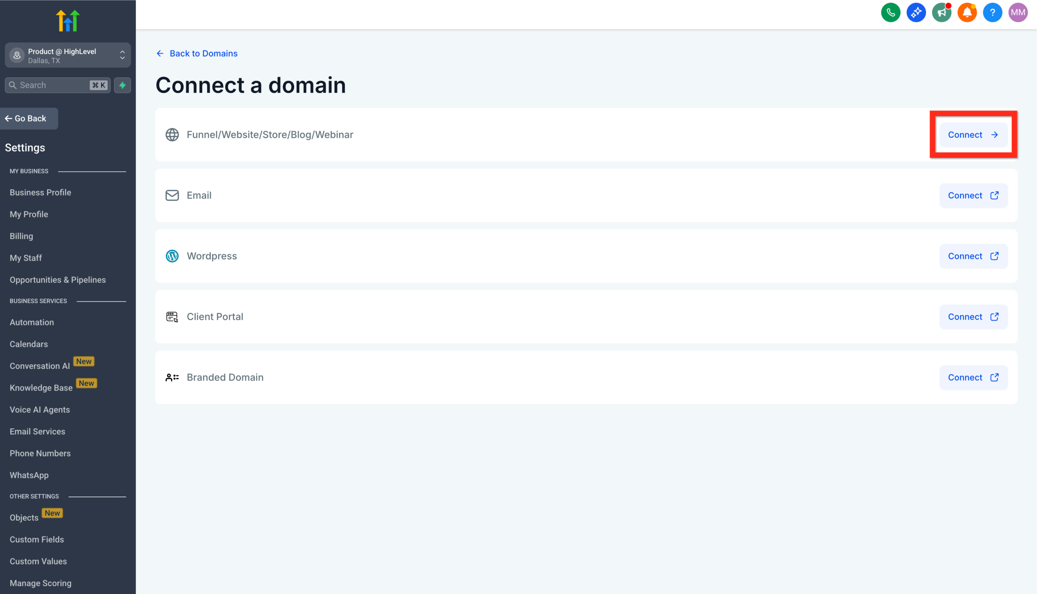The width and height of the screenshot is (1037, 594).
Task: Click the WordPress logo icon
Action: click(x=172, y=256)
